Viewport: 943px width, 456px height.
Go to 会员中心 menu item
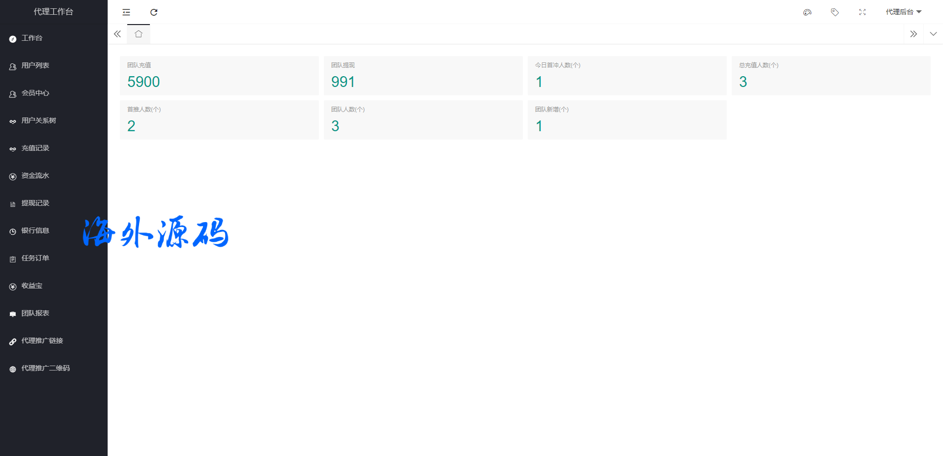pyautogui.click(x=35, y=93)
